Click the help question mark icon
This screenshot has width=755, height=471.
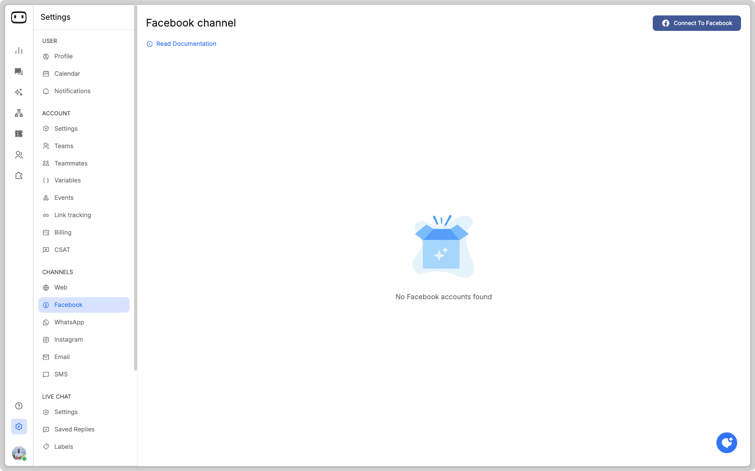tap(19, 406)
